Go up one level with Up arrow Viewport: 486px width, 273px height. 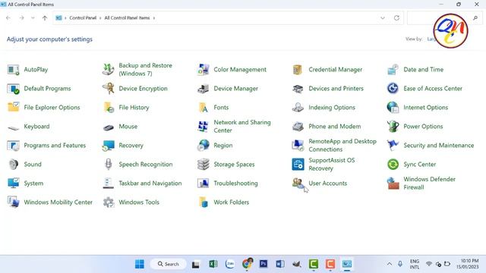pos(45,18)
